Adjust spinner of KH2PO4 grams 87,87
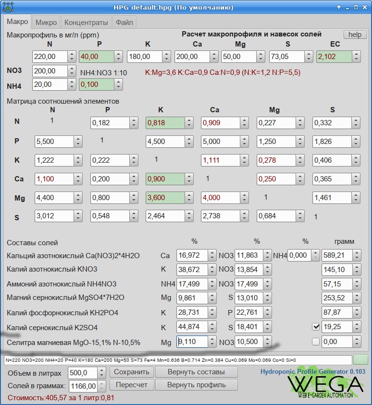 pos(357,312)
